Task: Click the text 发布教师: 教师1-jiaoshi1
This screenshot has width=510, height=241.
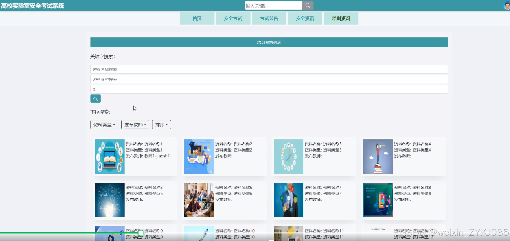Action: pos(148,156)
